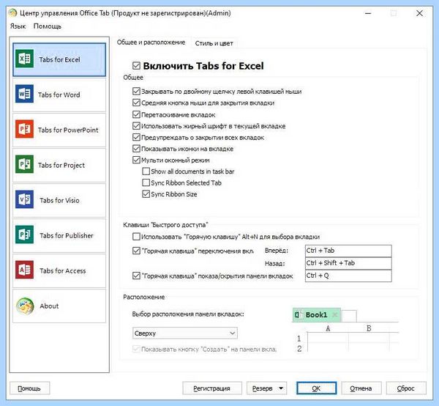The height and width of the screenshot is (406, 439).
Task: Toggle tab switching hotkey checkbox
Action: [136, 251]
